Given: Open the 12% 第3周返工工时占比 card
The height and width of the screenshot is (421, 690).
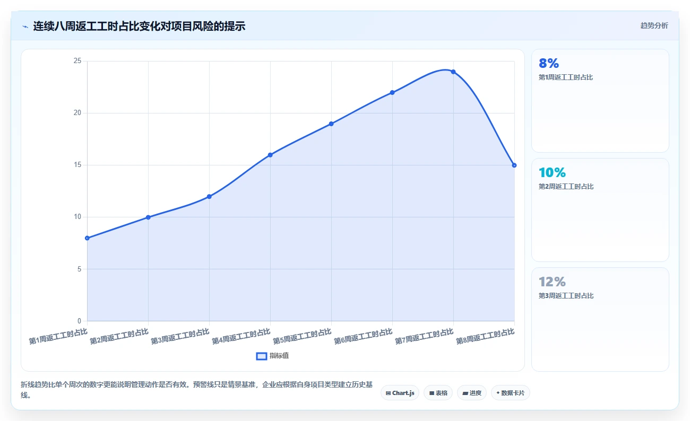Looking at the screenshot, I should point(600,319).
